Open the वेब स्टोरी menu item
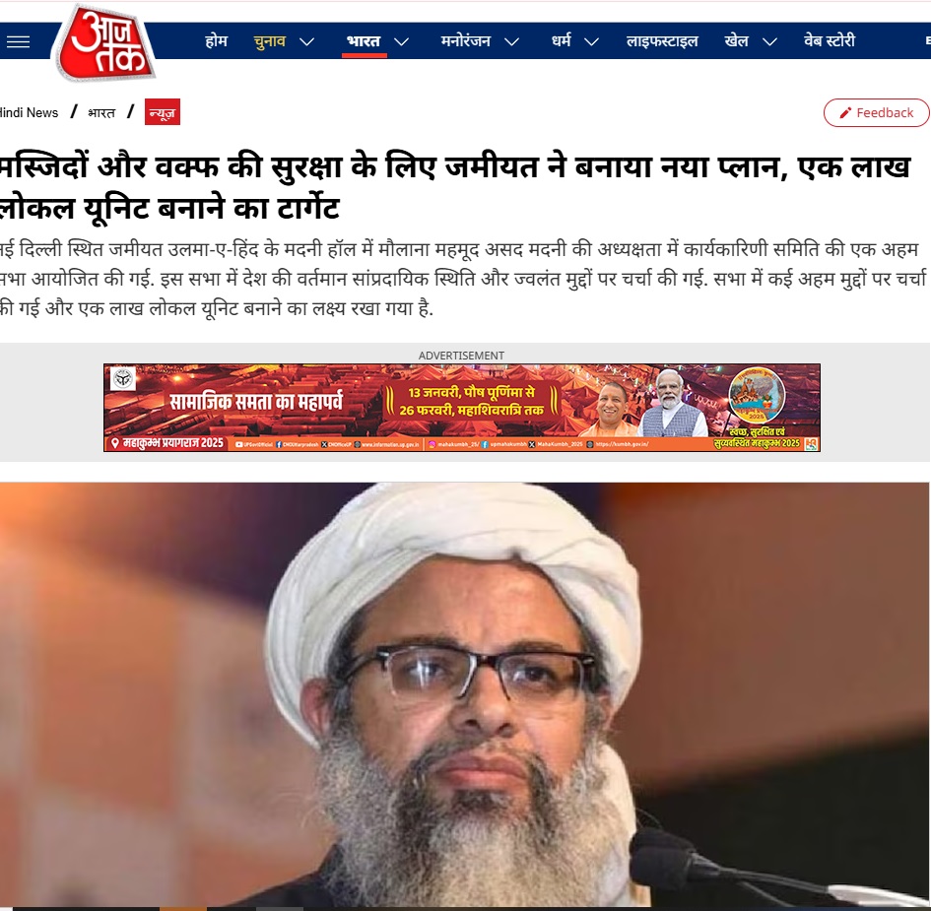 pyautogui.click(x=830, y=41)
